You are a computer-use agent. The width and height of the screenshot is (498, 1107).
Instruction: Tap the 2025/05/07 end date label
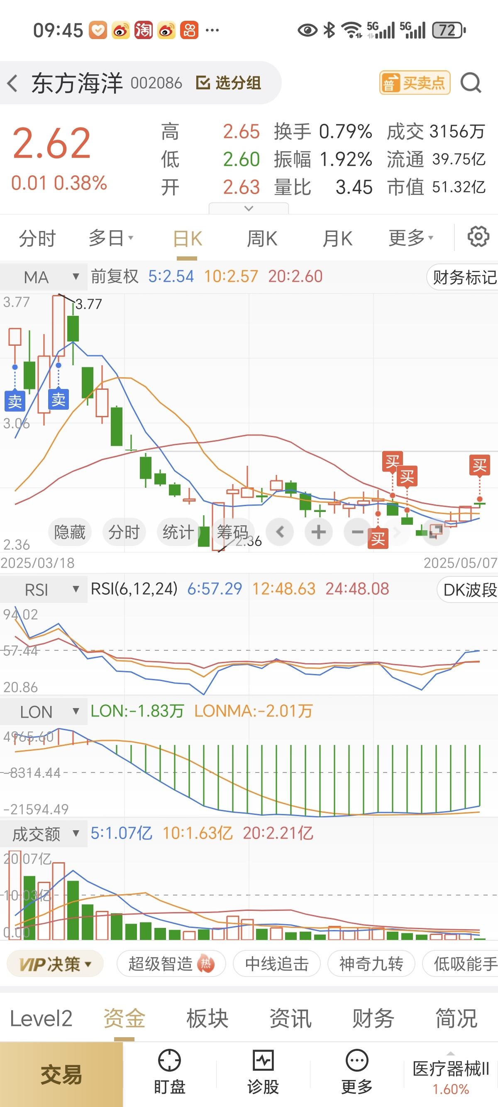460,563
